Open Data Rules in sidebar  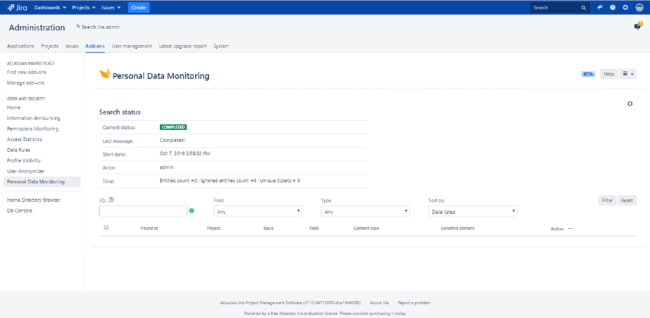pos(18,150)
